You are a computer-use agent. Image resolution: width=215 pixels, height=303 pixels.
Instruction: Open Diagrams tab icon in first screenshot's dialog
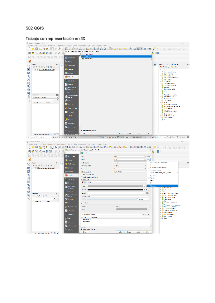pyautogui.click(x=66, y=81)
